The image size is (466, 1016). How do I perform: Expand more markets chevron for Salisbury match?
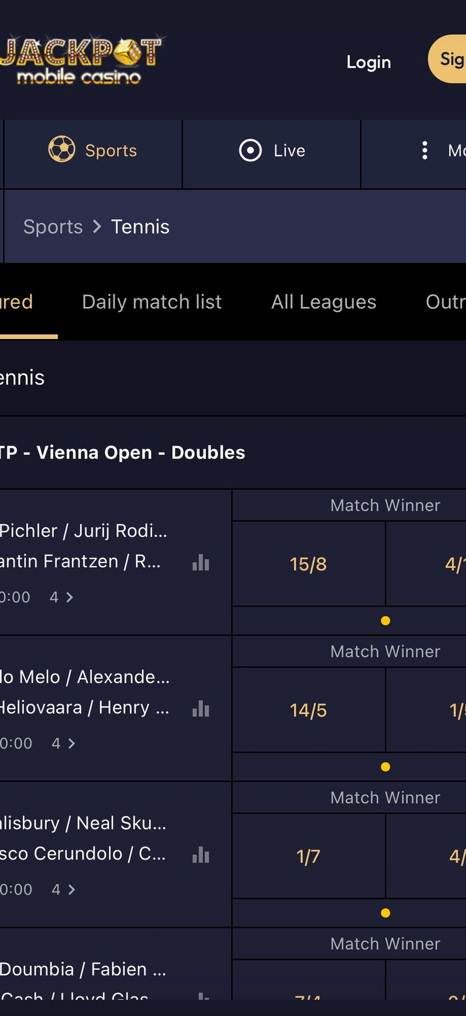click(x=71, y=890)
